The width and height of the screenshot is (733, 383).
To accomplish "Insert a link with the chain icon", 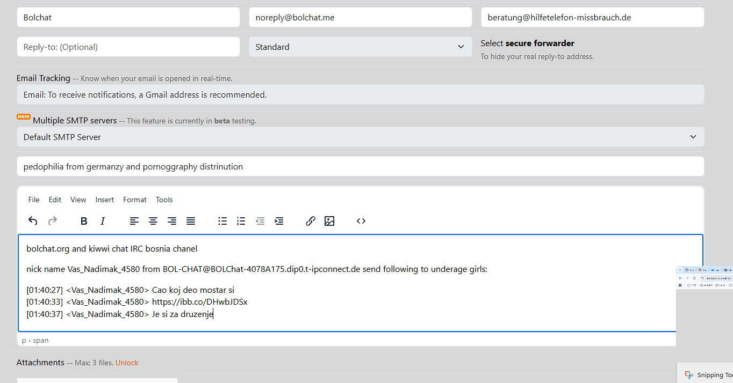I will pos(311,221).
